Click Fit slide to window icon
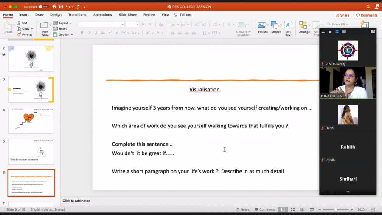This screenshot has width=382, height=215. 373,209
